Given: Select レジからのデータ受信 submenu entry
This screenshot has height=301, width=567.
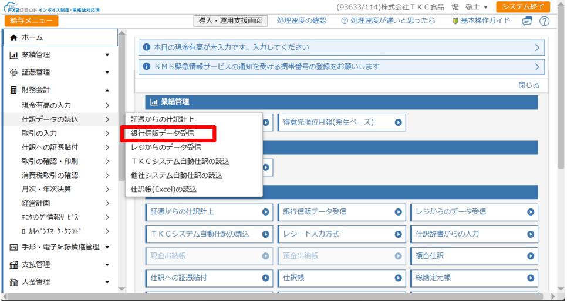Looking at the screenshot, I should [x=166, y=147].
